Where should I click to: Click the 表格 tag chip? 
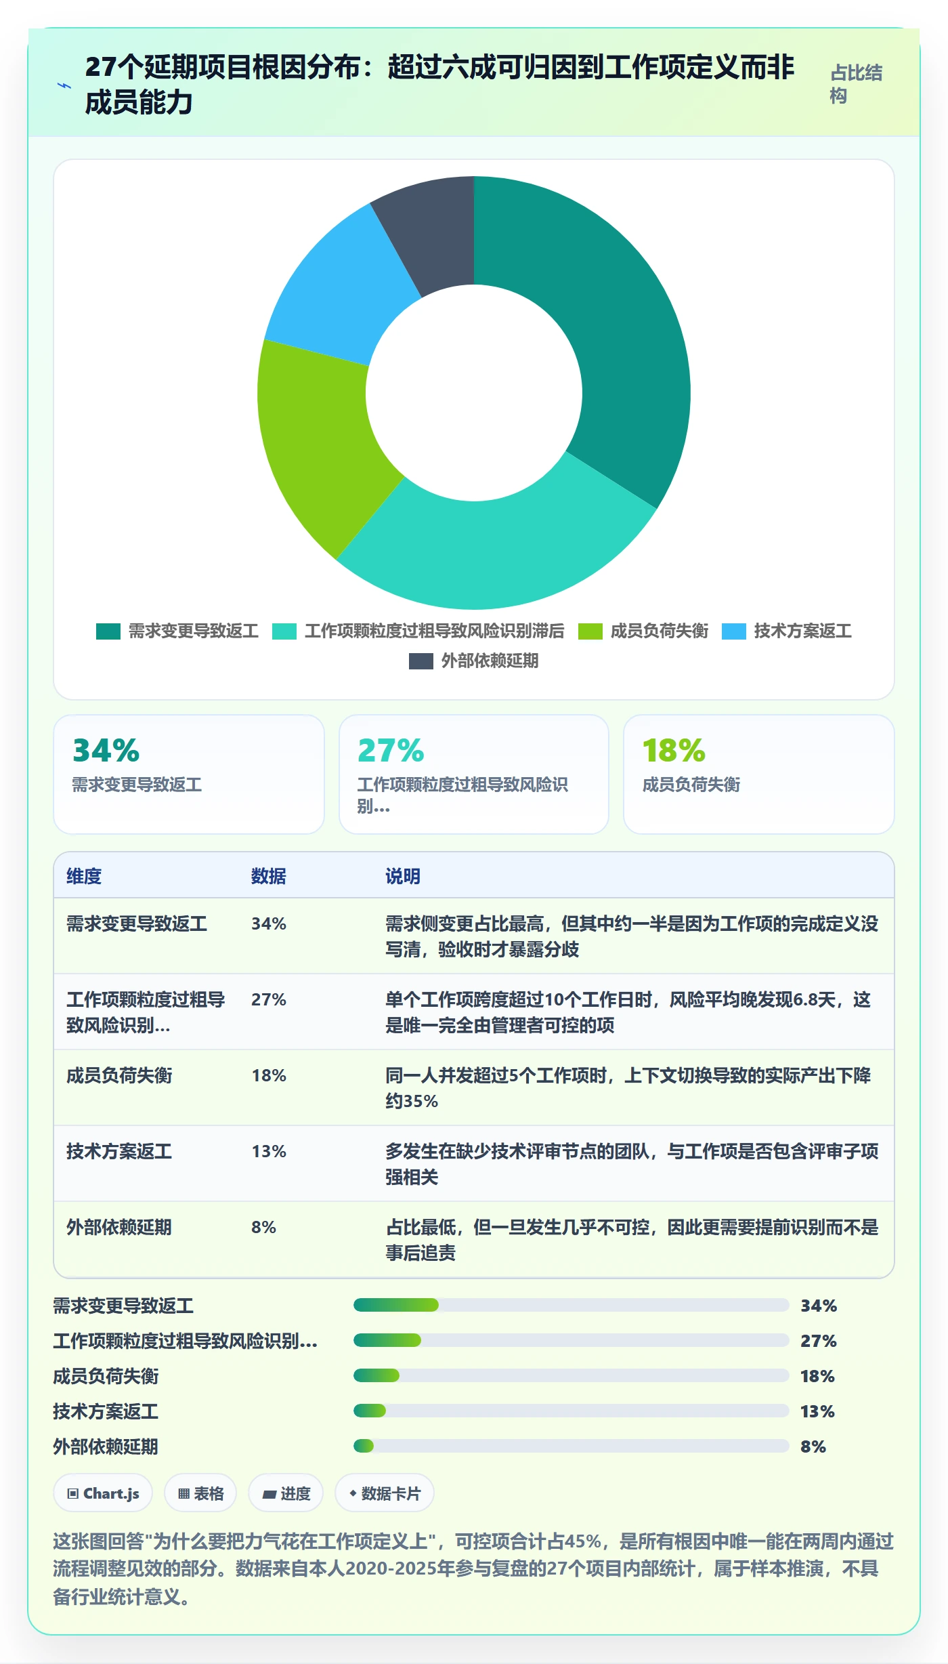coord(200,1493)
